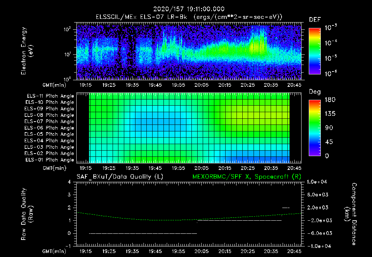Click the DEF rainbow color bar
372x257 pixels.
[x=315, y=51]
